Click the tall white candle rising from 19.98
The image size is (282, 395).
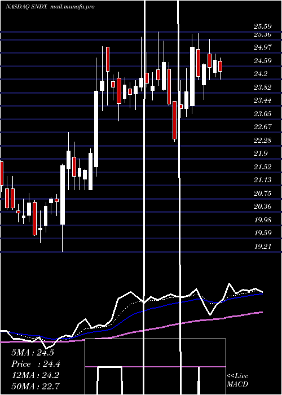pos(63,195)
